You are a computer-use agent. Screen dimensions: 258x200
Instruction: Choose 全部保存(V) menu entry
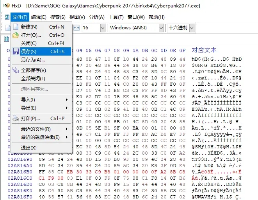click(x=41, y=70)
